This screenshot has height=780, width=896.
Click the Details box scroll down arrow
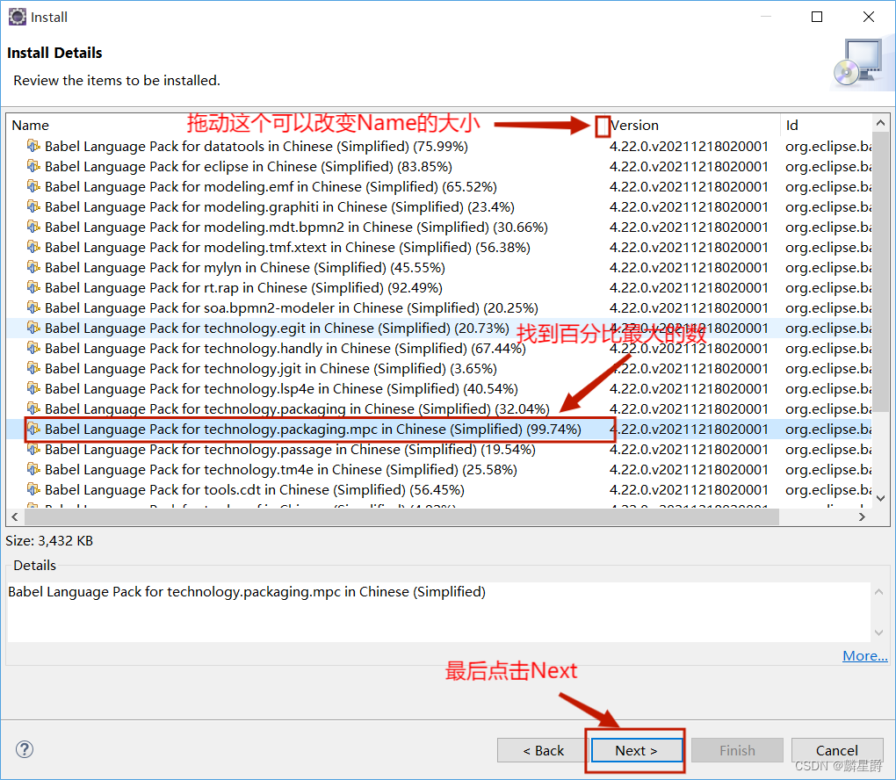click(878, 632)
